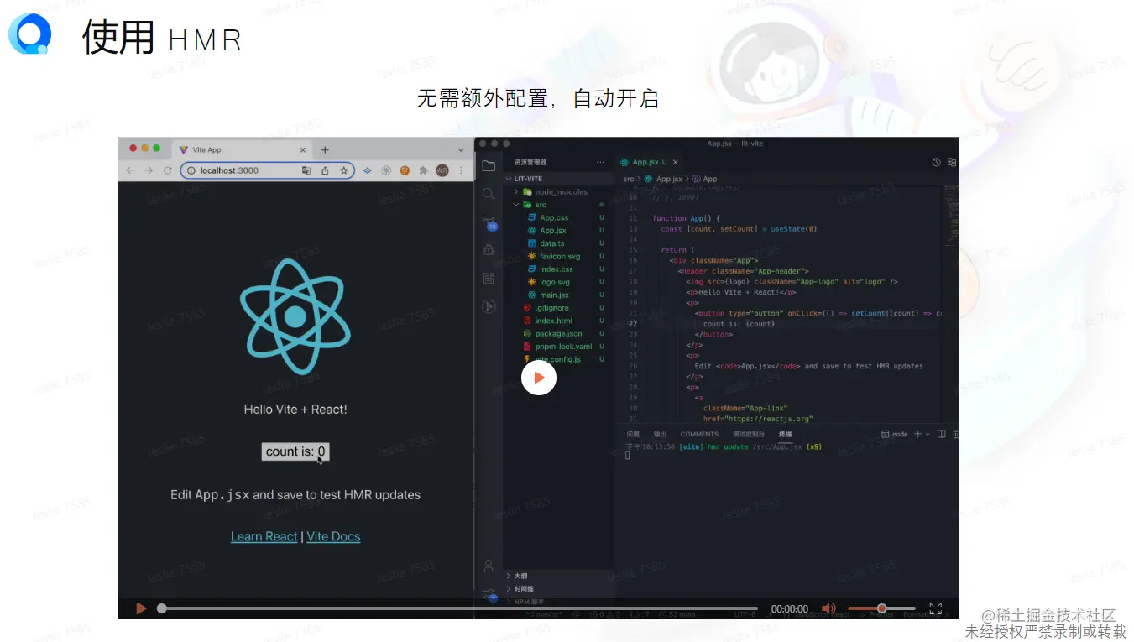1134x642 pixels.
Task: Click the browser back arrow
Action: [x=130, y=170]
